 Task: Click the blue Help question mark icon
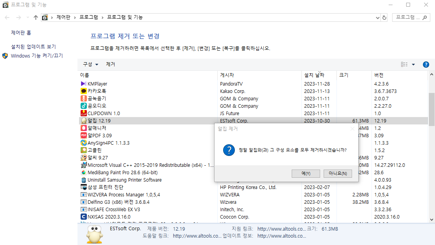[x=426, y=64]
